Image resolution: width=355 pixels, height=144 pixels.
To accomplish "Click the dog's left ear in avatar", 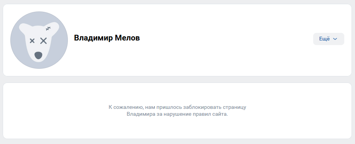I will tap(24, 28).
